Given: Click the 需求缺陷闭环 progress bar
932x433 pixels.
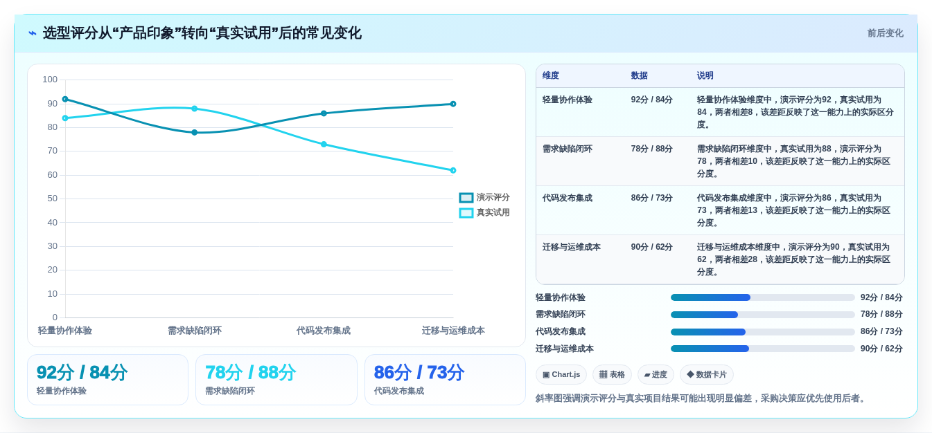Looking at the screenshot, I should pyautogui.click(x=763, y=315).
